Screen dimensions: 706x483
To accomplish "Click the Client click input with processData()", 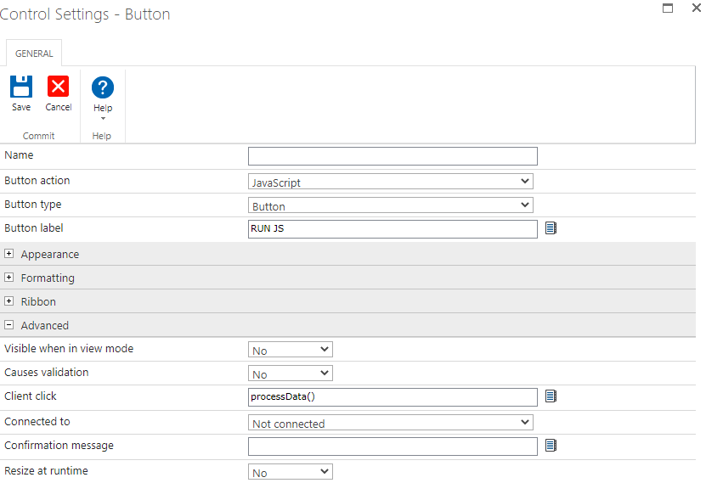I will tap(393, 397).
